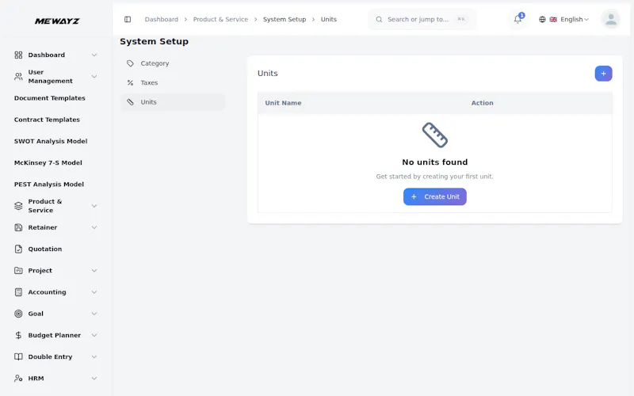Open the notifications bell
This screenshot has width=634, height=396.
(x=518, y=19)
